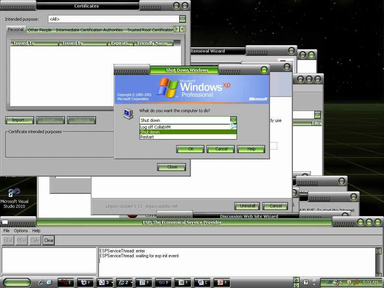Open the network tray icon with red X
The height and width of the screenshot is (288, 384).
(x=336, y=283)
